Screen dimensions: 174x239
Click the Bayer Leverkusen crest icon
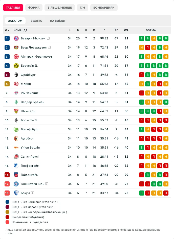16,47
